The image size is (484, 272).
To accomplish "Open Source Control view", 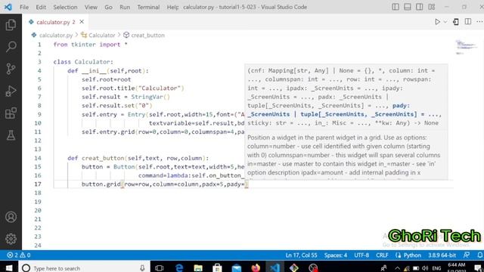I will tap(11, 69).
